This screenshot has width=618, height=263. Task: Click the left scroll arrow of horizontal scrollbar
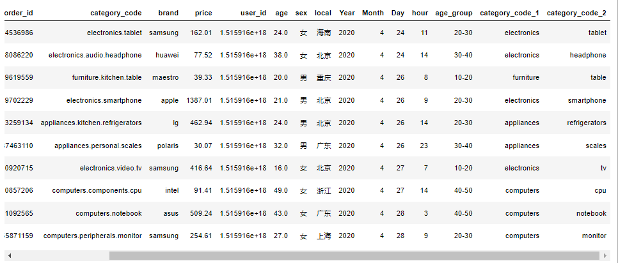tap(10, 256)
